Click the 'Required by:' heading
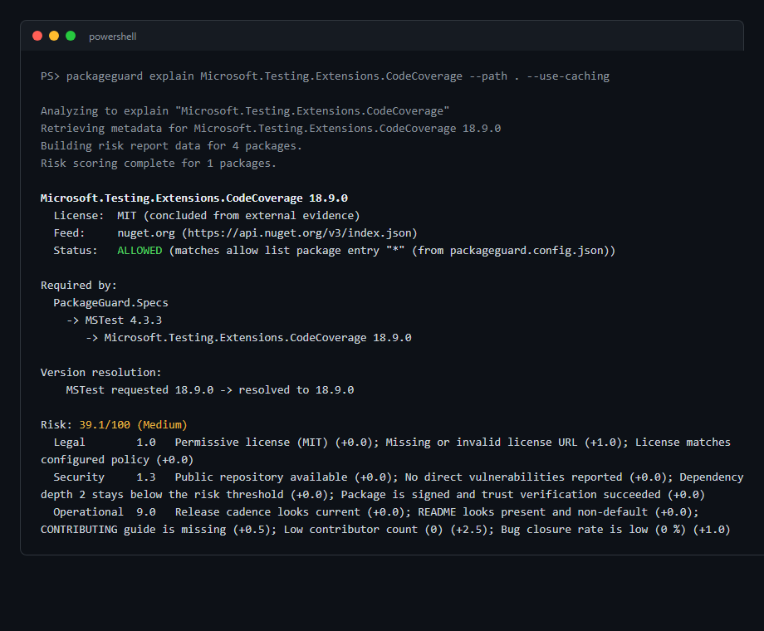This screenshot has height=631, width=764. pyautogui.click(x=79, y=286)
